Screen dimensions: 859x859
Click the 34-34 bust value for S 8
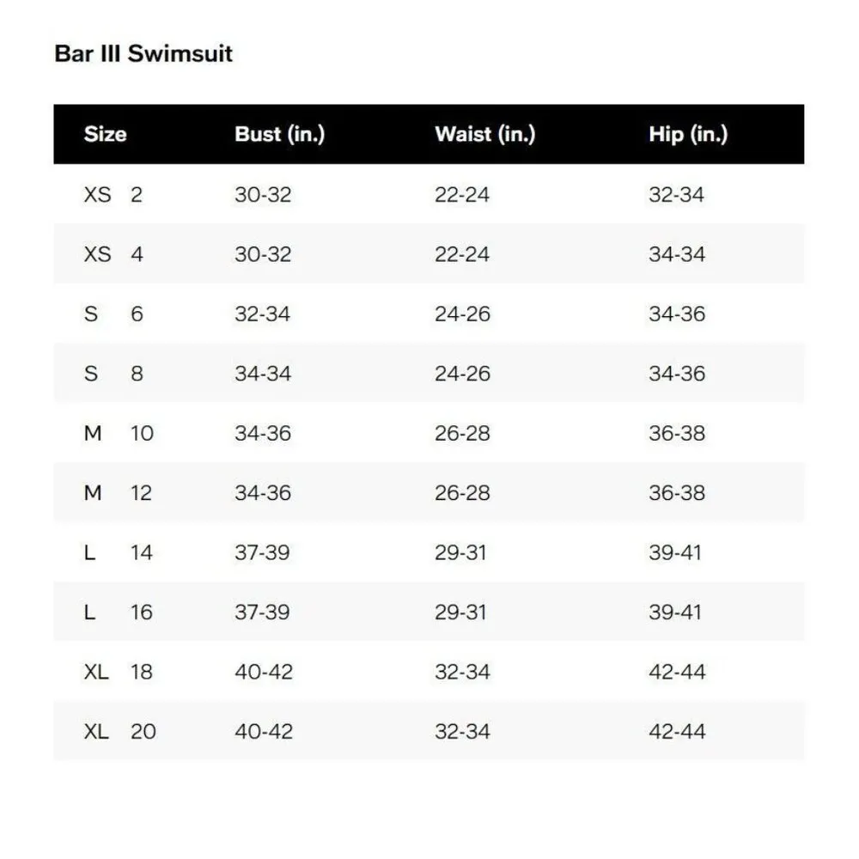point(263,374)
